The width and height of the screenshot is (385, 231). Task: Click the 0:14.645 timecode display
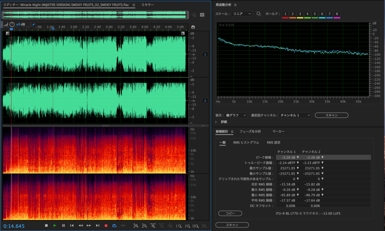click(x=14, y=226)
